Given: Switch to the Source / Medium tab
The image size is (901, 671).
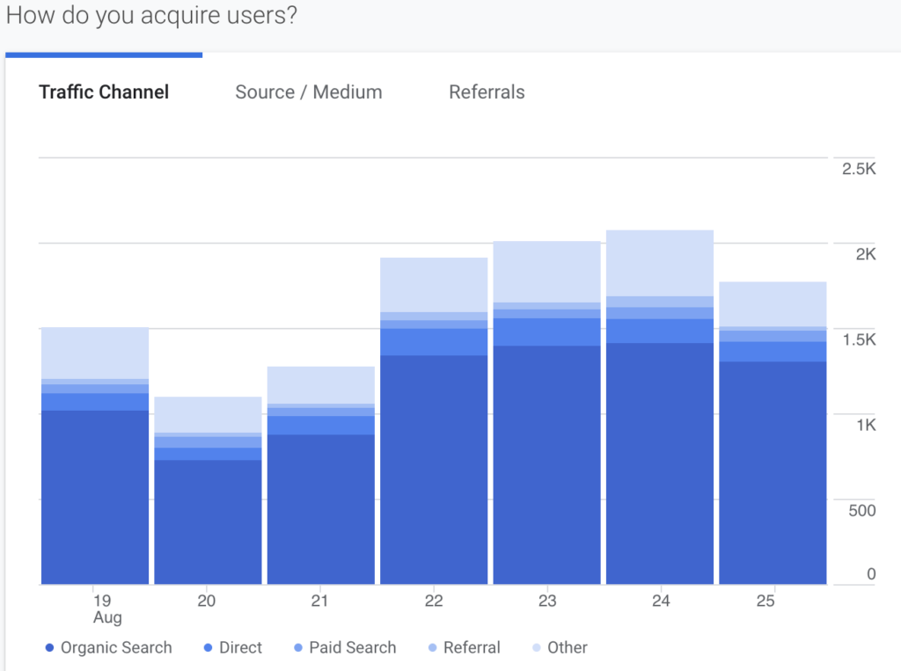Looking at the screenshot, I should pyautogui.click(x=308, y=91).
